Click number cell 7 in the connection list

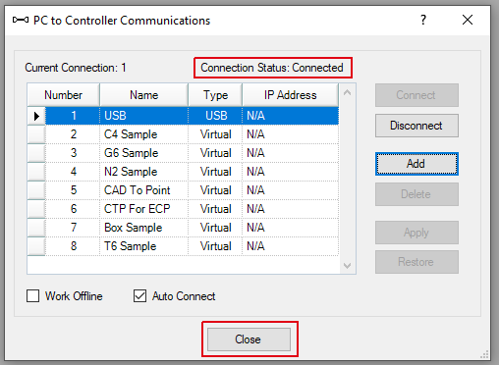tap(73, 228)
